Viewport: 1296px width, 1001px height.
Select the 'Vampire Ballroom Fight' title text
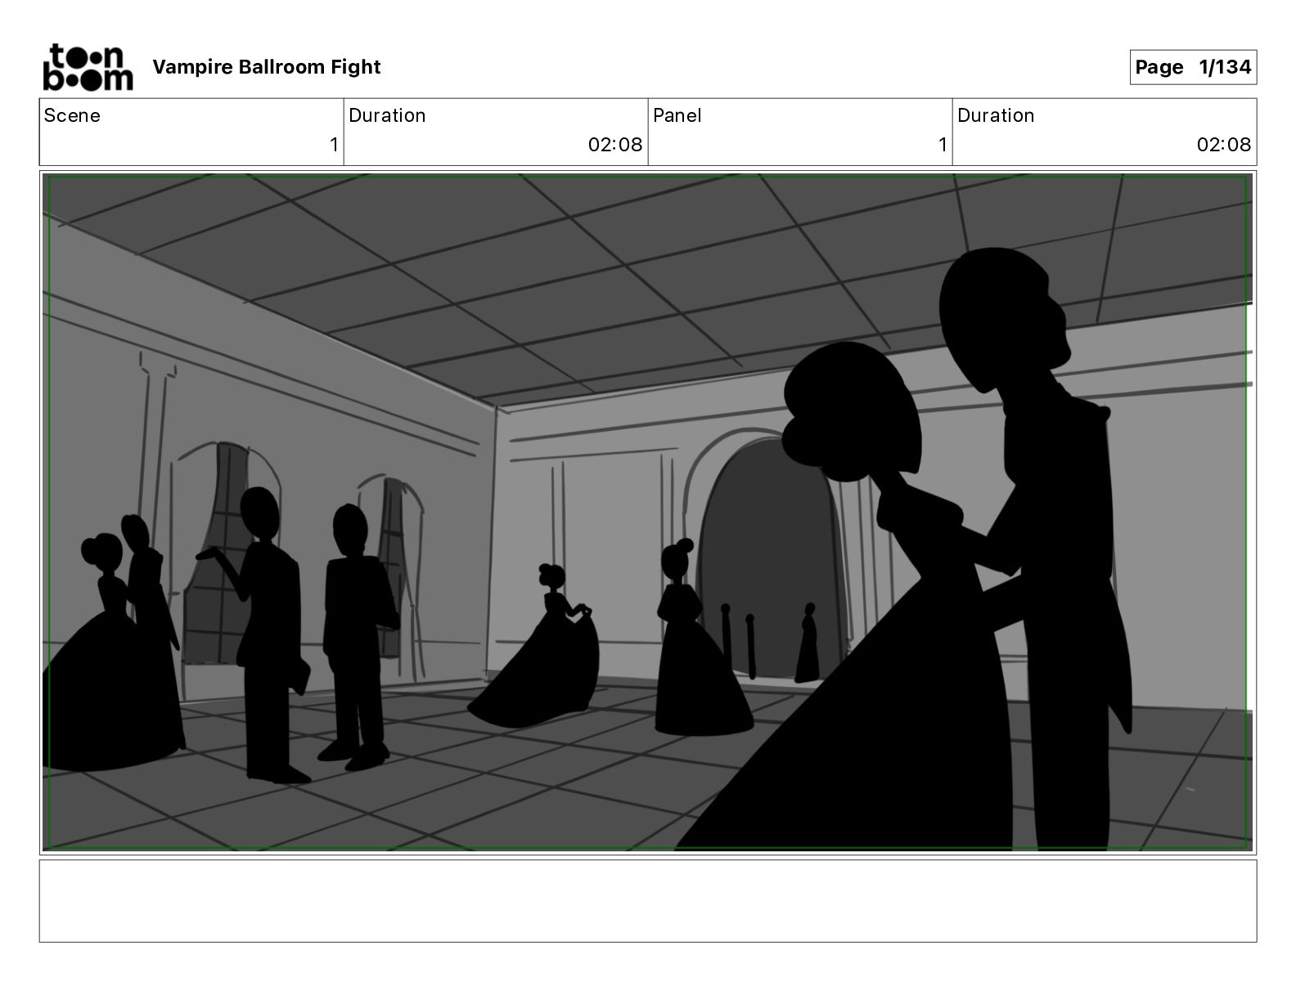tap(267, 67)
